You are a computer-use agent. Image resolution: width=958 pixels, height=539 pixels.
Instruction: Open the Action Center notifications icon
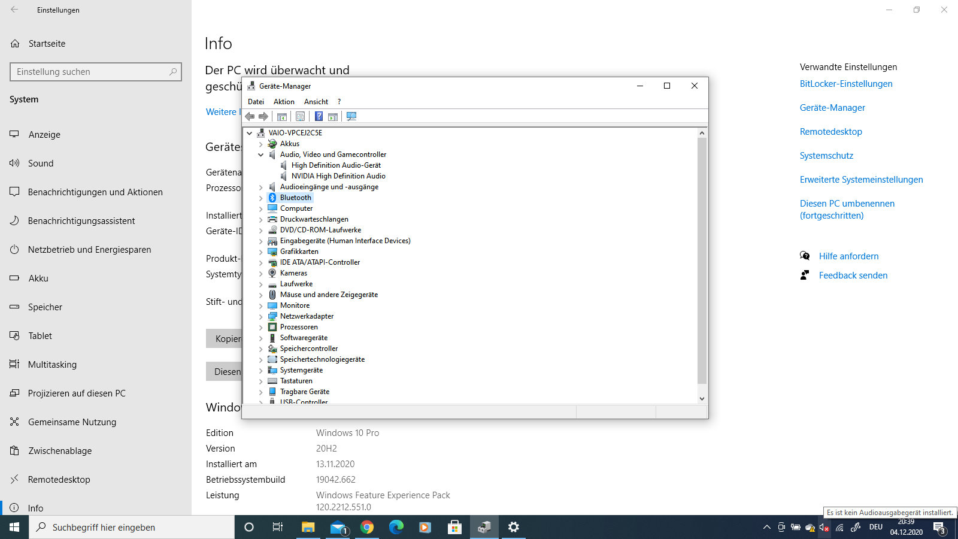[939, 528]
